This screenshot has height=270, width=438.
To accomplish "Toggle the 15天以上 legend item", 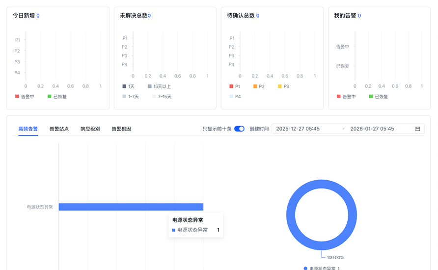I will pyautogui.click(x=159, y=86).
